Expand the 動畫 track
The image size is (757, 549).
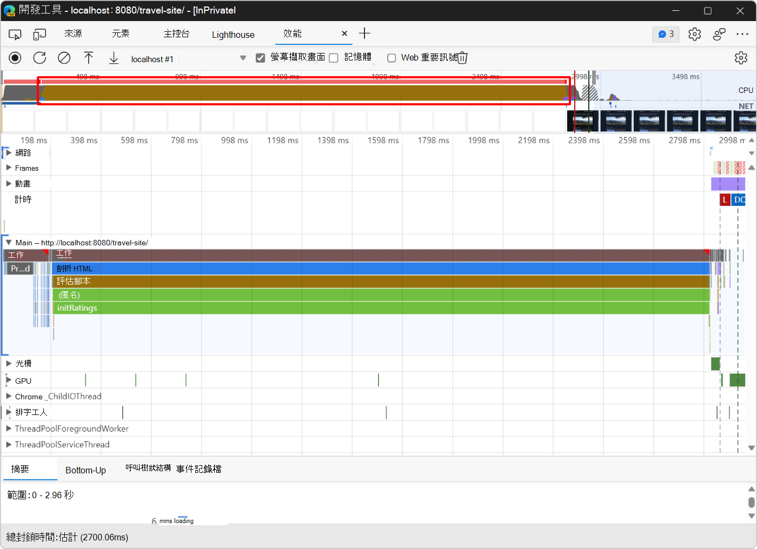[x=9, y=184]
